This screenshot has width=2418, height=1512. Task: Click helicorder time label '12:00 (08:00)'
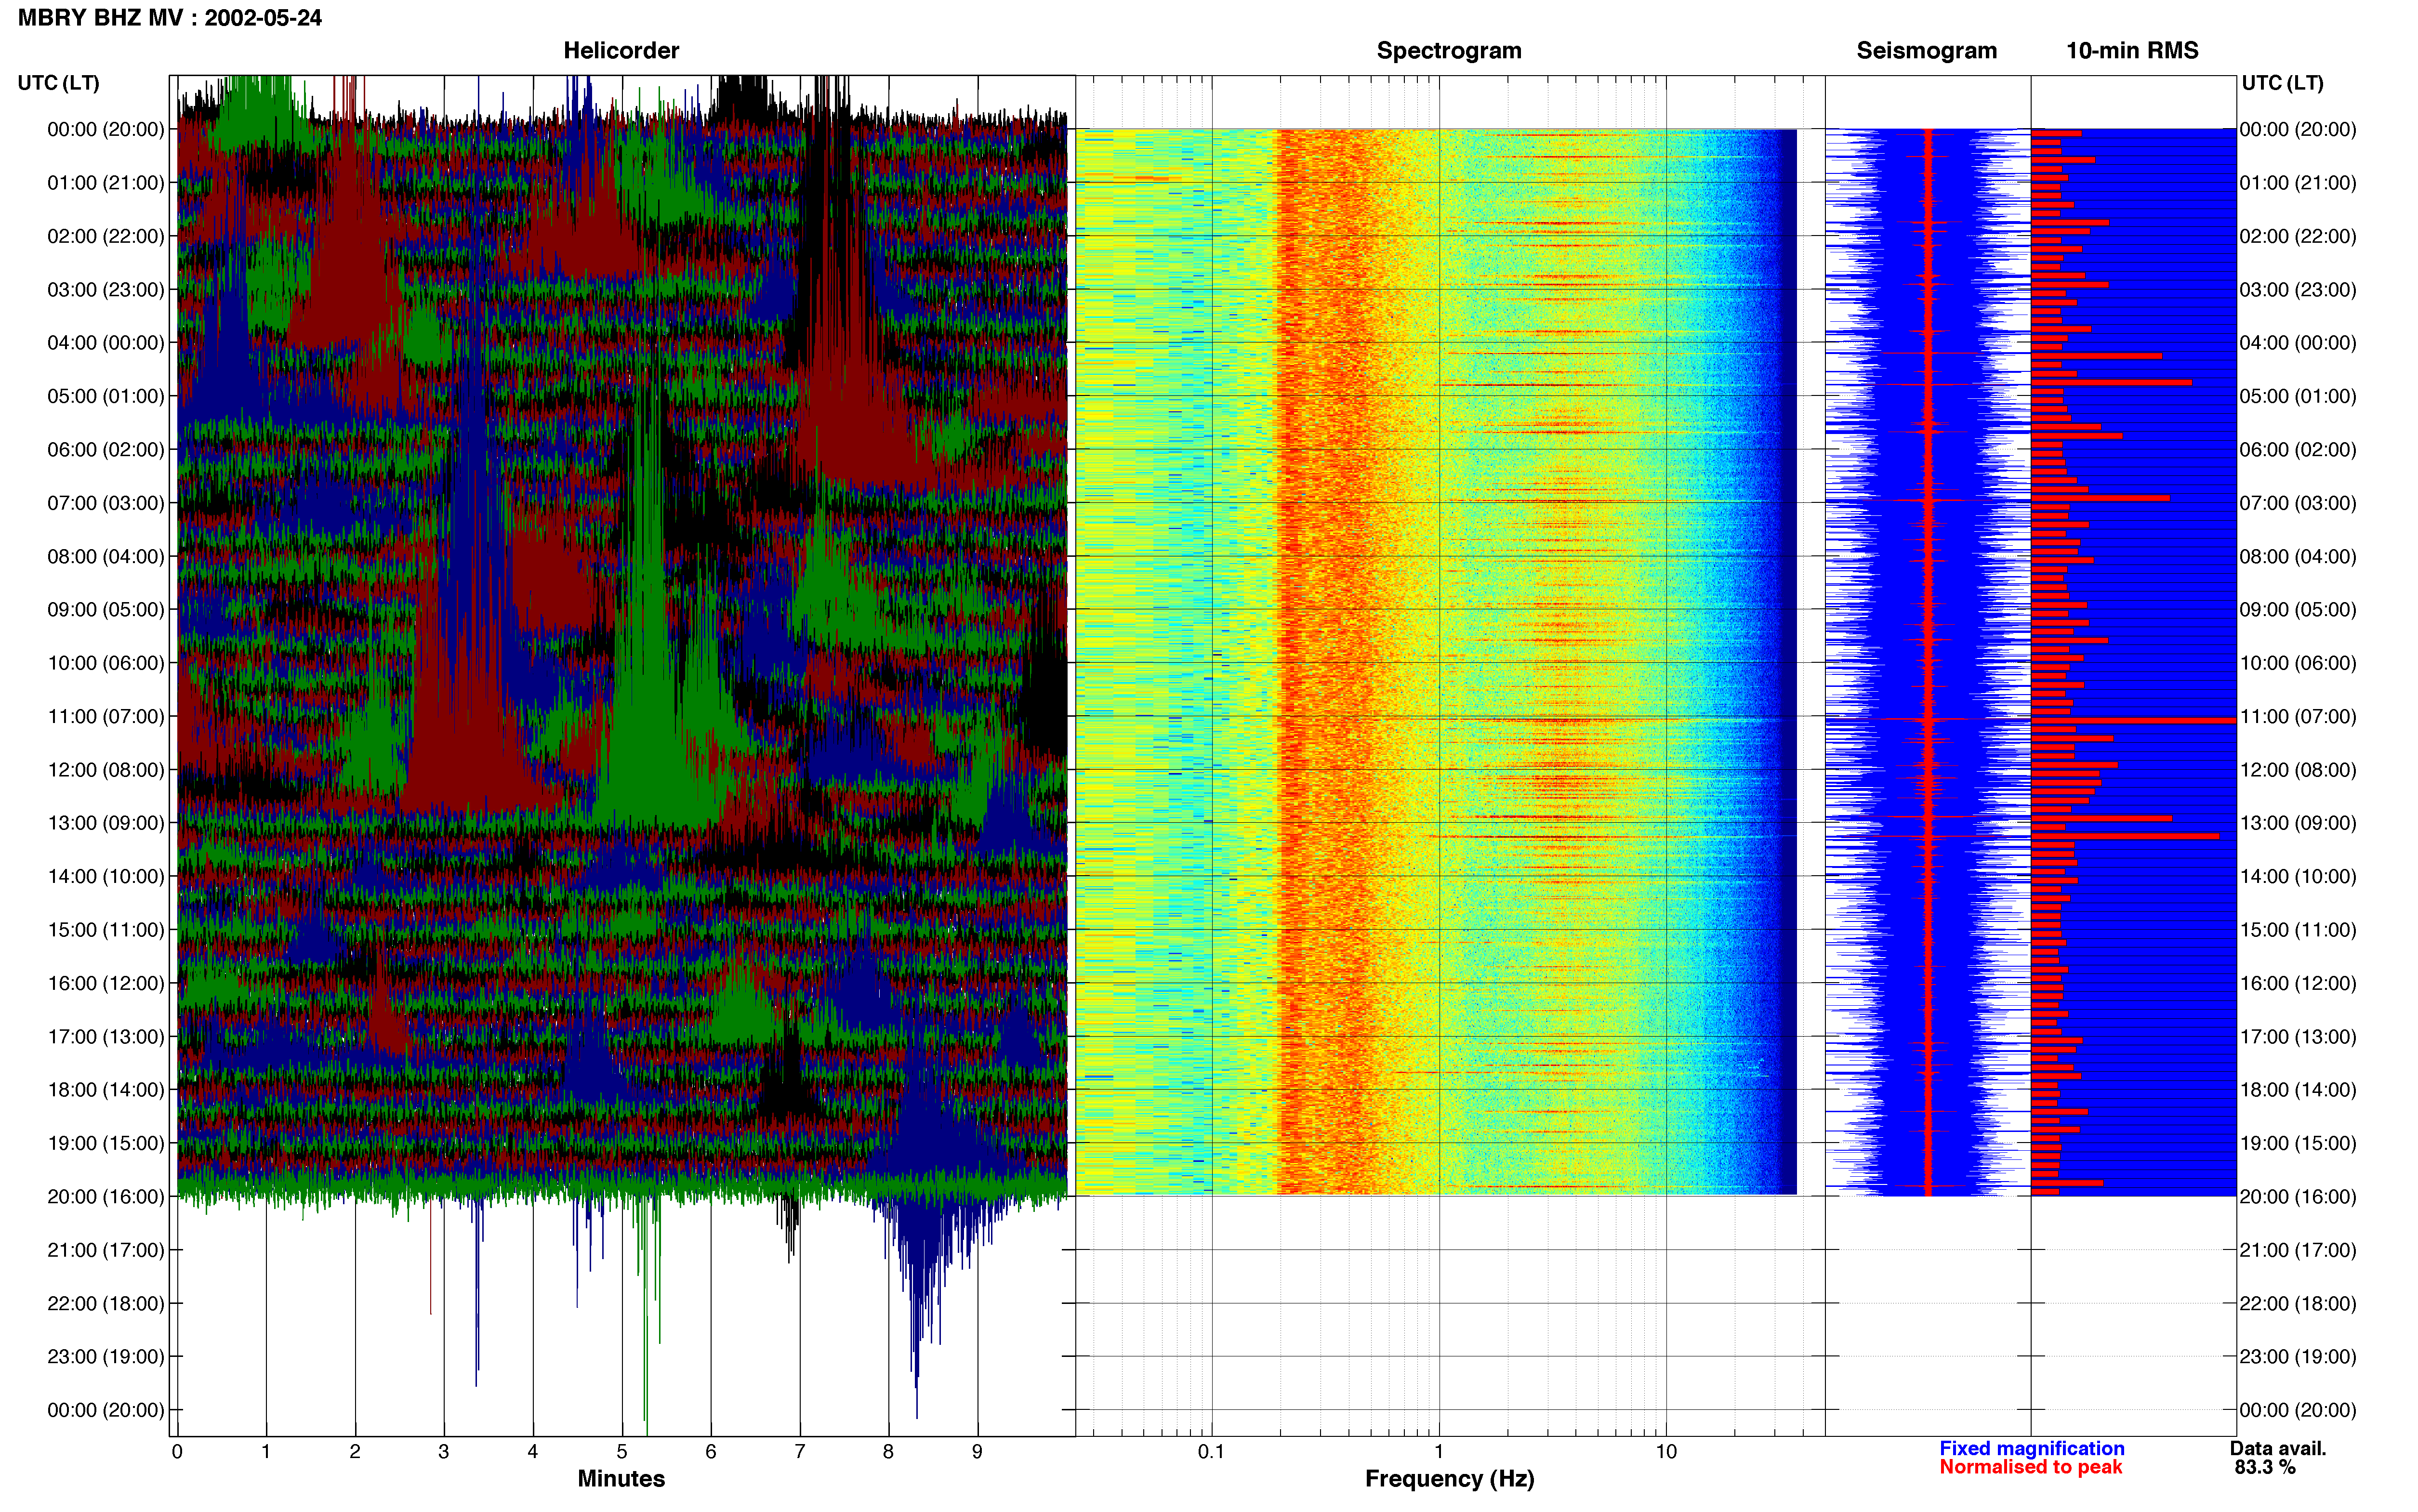tap(106, 770)
